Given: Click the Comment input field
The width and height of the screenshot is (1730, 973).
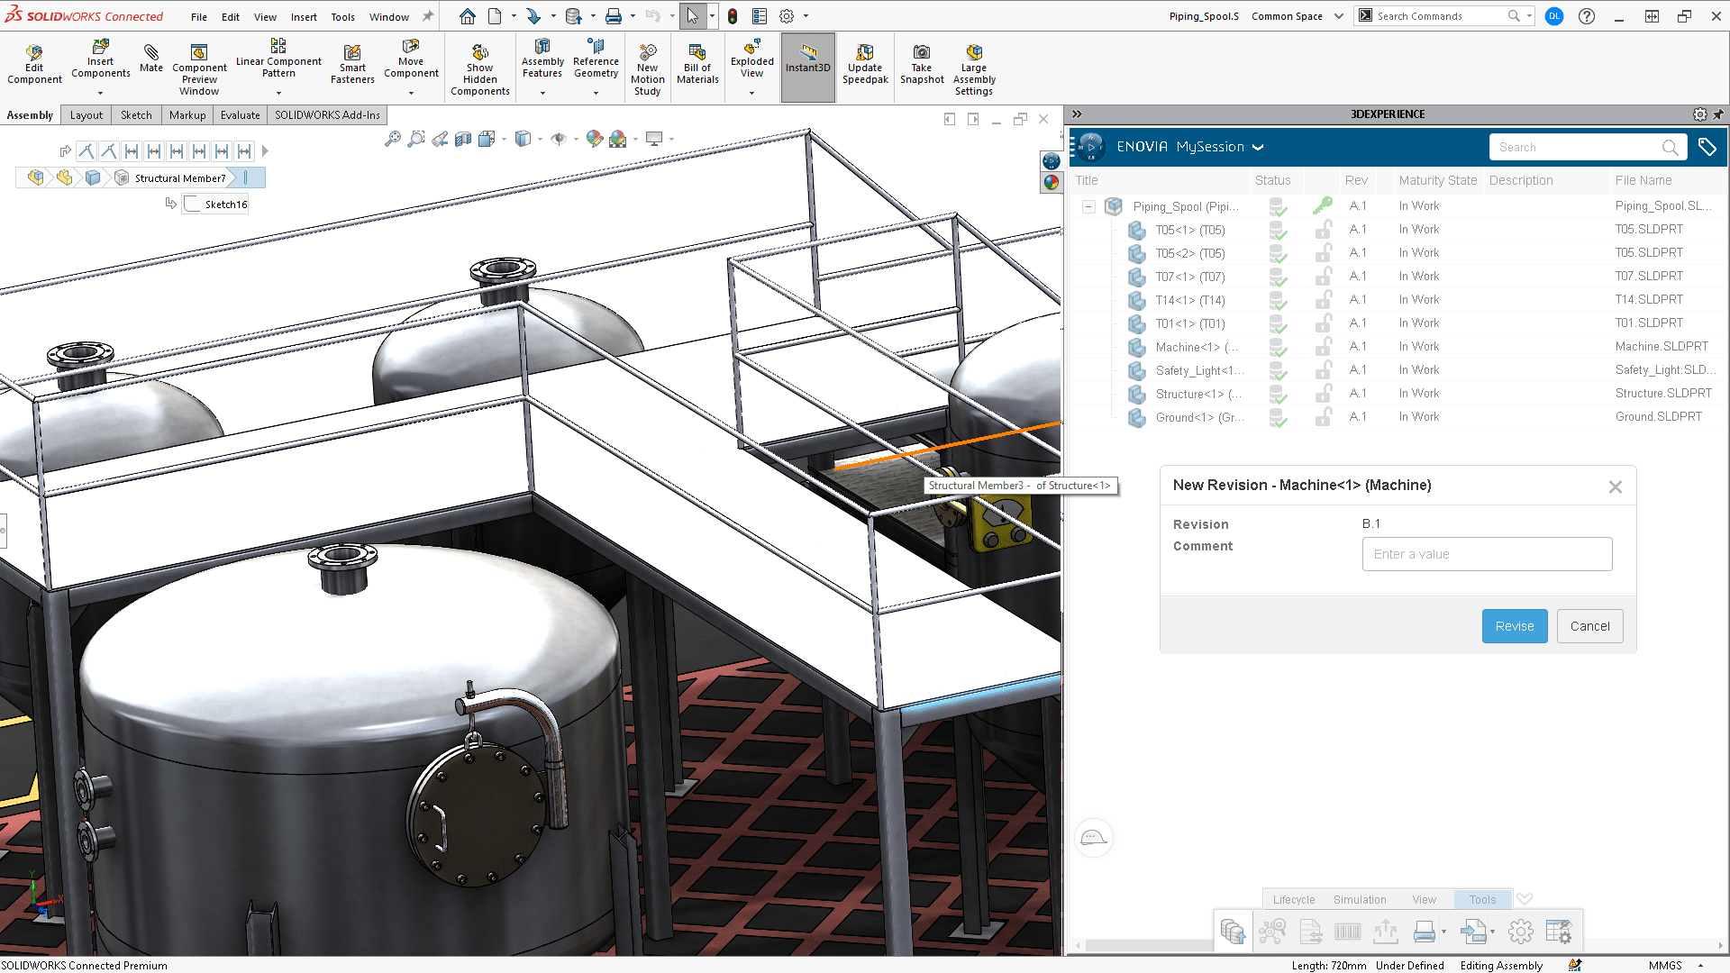Looking at the screenshot, I should 1488,554.
